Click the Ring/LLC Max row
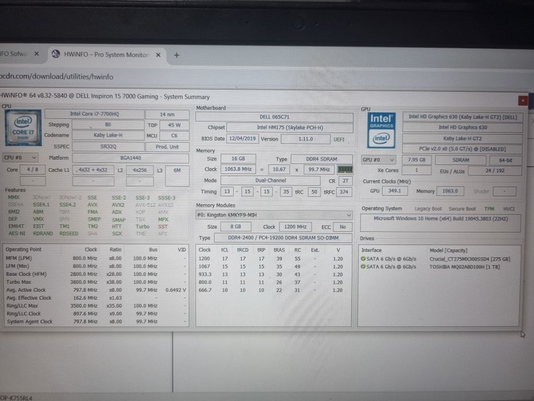 coord(96,306)
